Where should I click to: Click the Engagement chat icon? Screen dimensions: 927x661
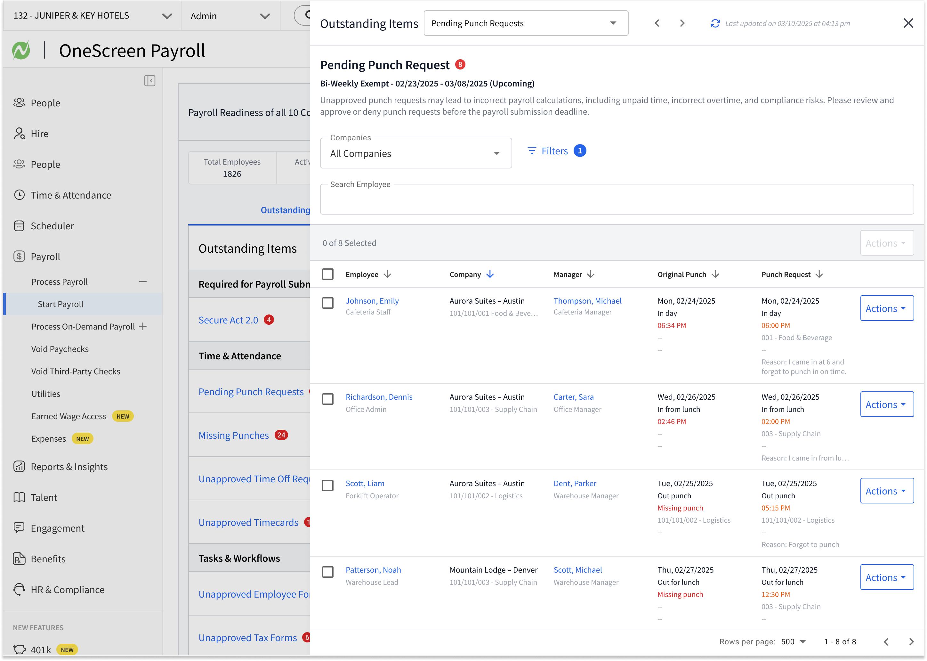(19, 528)
